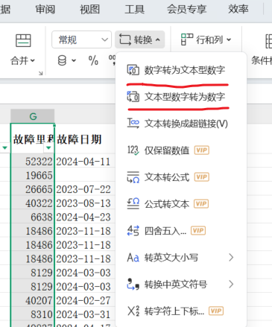Select cell with value 26665
272x327 pixels.
(x=33, y=189)
